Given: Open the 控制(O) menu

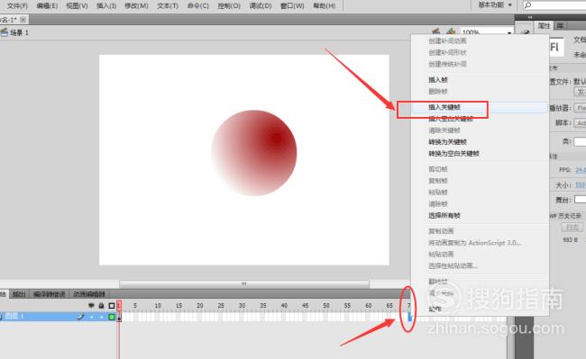Looking at the screenshot, I should 229,6.
